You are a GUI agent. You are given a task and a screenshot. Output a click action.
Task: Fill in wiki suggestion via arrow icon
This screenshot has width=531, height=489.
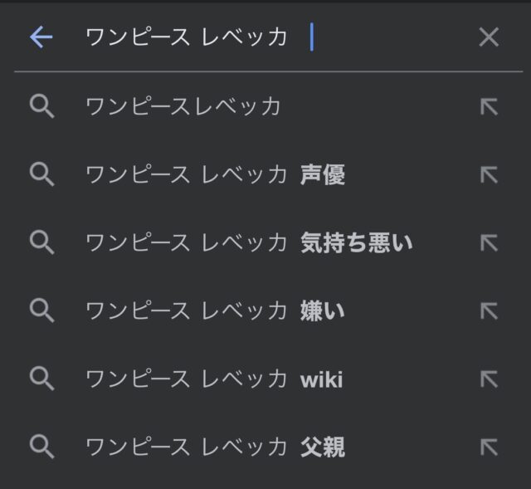(x=489, y=379)
